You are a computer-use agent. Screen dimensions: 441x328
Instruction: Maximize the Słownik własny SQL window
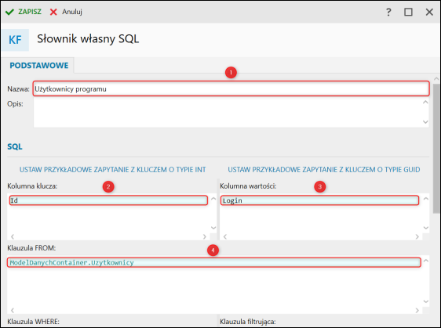pos(408,12)
